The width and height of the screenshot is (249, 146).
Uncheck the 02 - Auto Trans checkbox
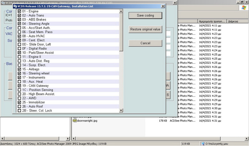[19, 16]
